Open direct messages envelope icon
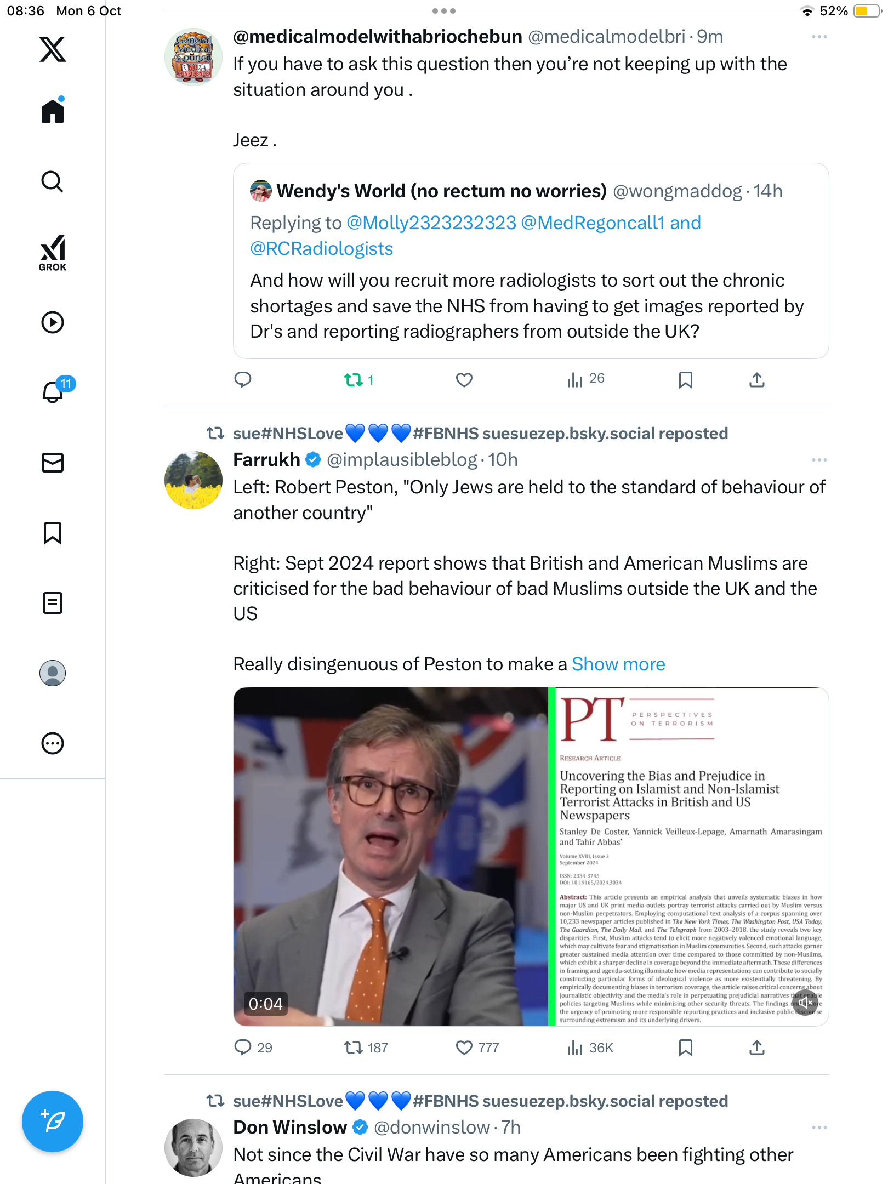This screenshot has width=888, height=1184. point(53,462)
